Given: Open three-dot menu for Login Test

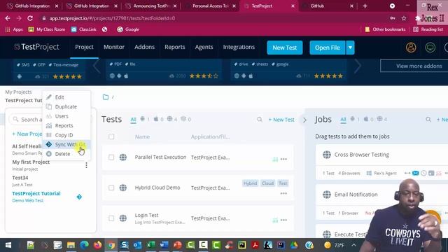Looking at the screenshot, I should pos(283,220).
